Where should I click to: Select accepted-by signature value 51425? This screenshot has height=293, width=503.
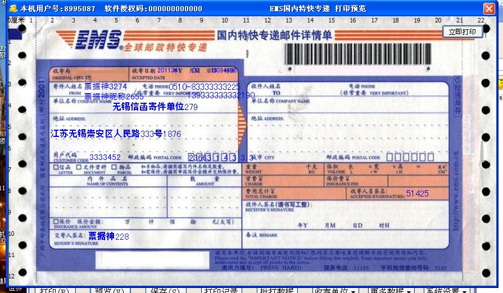[418, 194]
